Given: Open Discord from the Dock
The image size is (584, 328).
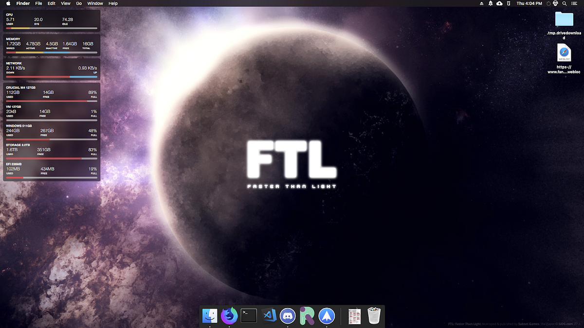Looking at the screenshot, I should click(288, 316).
